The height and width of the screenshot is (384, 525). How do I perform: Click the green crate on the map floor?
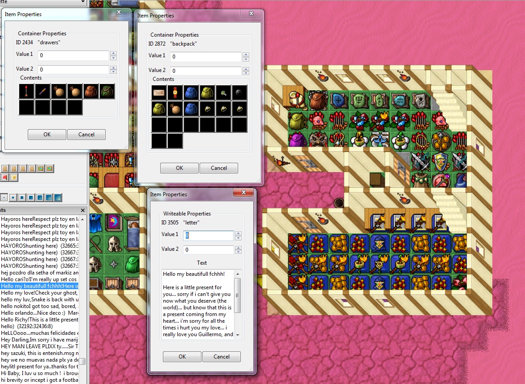point(377,180)
